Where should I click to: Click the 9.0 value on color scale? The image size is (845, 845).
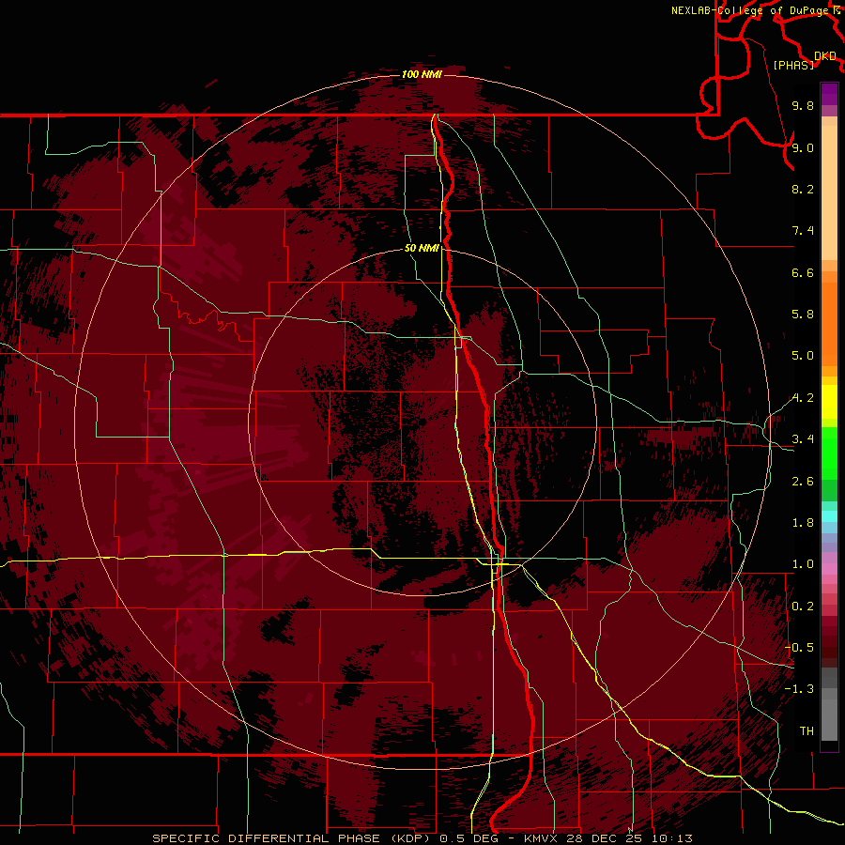coord(803,147)
